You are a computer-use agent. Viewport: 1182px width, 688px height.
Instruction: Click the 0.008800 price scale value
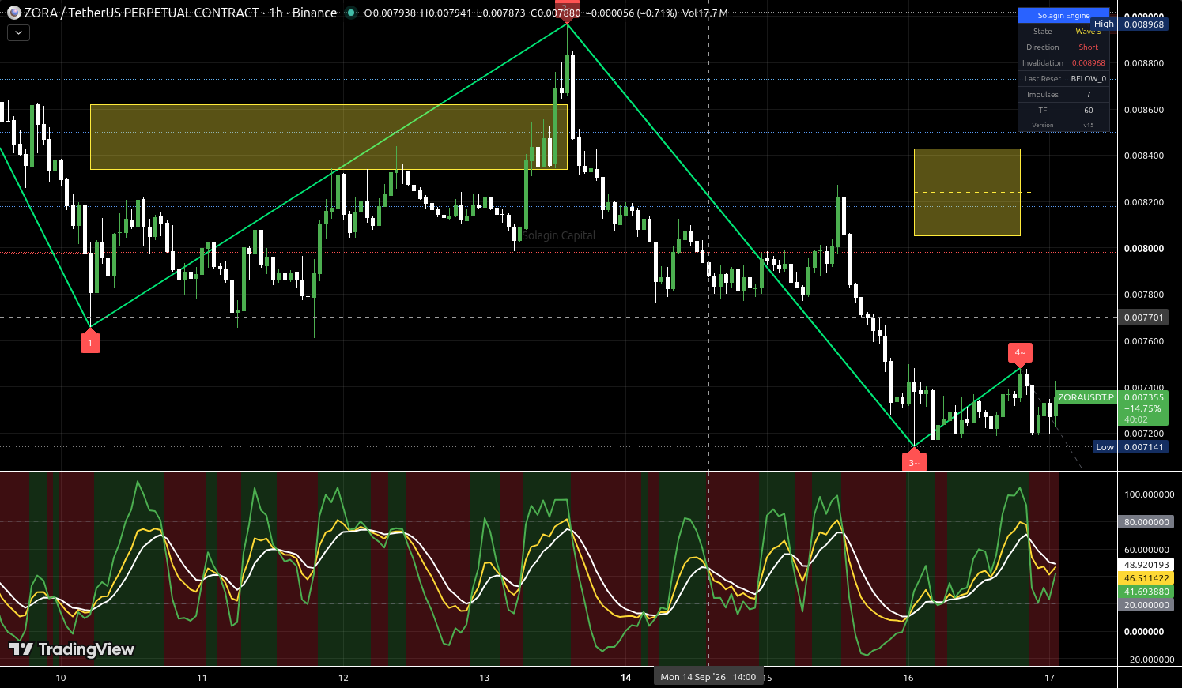click(1143, 63)
